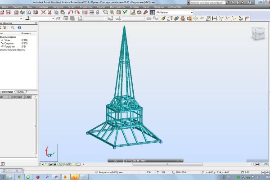
Task: Click the wave curve icon on the second toolbar
Action: pos(156,18)
